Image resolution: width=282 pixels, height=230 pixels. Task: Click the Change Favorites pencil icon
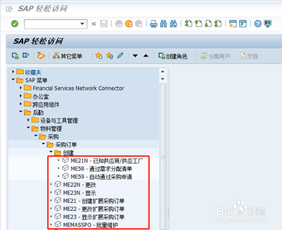coord(120,56)
